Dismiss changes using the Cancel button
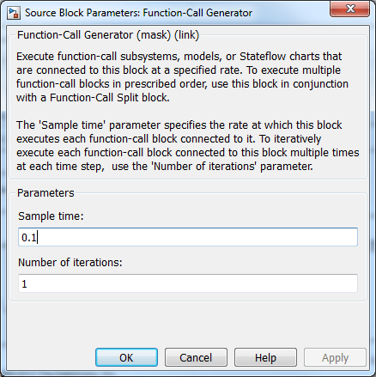This screenshot has height=377, width=376. pos(196,357)
